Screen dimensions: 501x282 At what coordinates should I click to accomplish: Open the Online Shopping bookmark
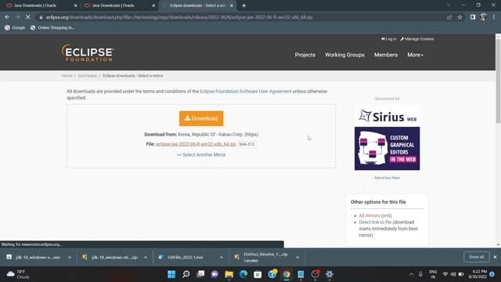click(x=52, y=28)
